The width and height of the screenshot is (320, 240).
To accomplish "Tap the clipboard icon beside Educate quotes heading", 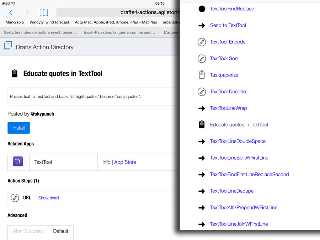I will [x=15, y=74].
